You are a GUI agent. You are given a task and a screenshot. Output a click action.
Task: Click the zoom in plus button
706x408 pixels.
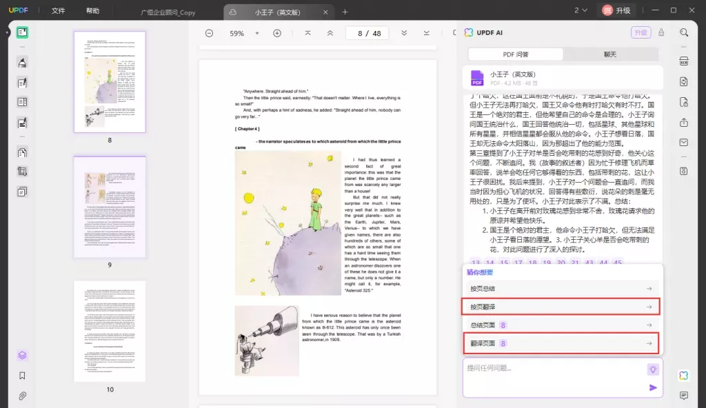[x=277, y=33]
